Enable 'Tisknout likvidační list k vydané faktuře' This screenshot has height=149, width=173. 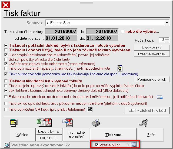point(6,81)
